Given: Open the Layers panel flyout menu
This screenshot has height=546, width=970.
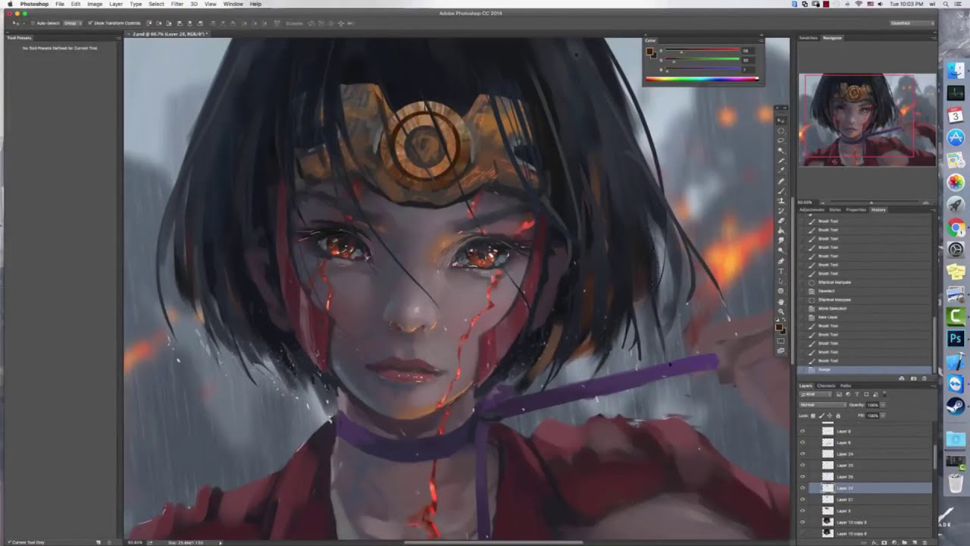Looking at the screenshot, I should pyautogui.click(x=934, y=386).
